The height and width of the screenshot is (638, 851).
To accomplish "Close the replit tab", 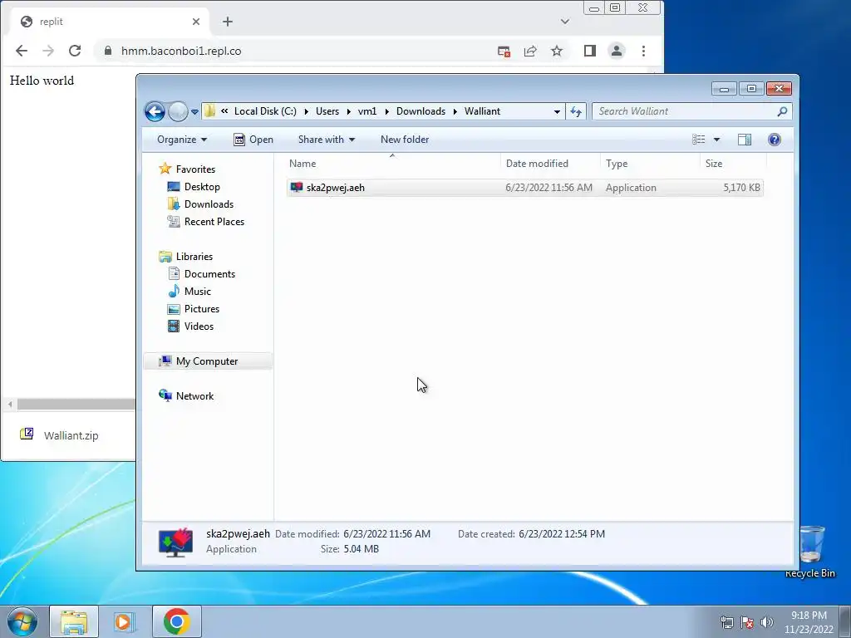I will pyautogui.click(x=196, y=22).
